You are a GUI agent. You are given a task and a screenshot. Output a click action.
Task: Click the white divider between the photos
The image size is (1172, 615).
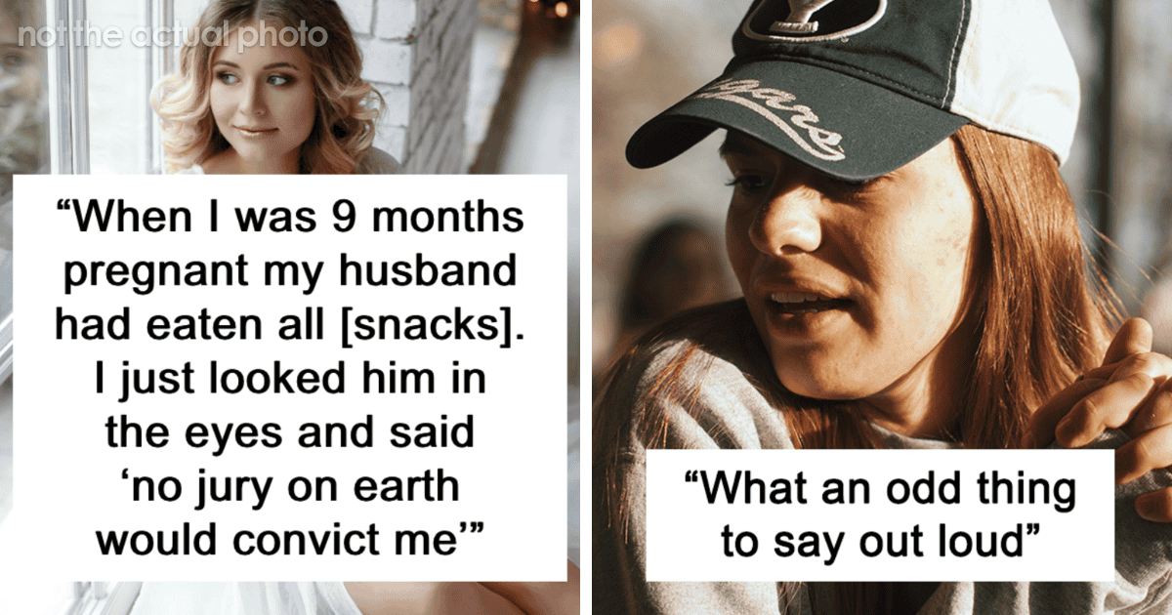586,307
